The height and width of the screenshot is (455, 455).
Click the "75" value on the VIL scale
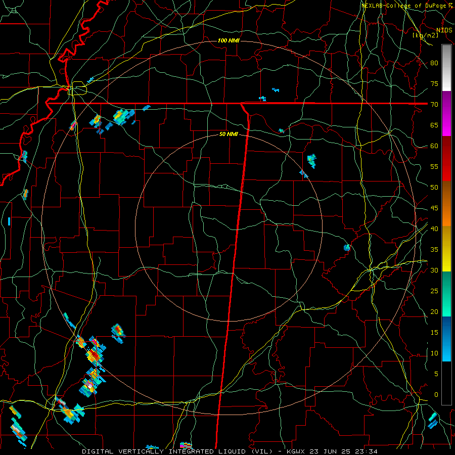tap(434, 84)
